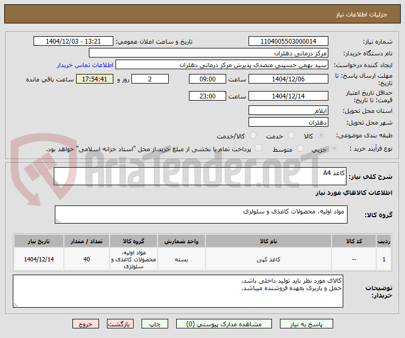Screen dimensions: 405x338
Task: Click the product code cell showing --
Action: (x=354, y=259)
